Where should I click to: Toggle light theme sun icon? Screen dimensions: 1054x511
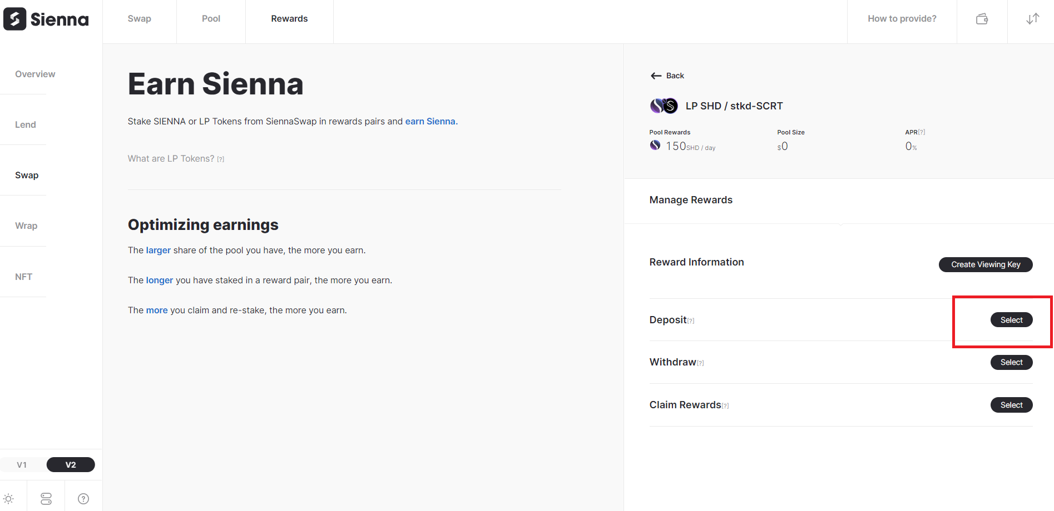[8, 499]
